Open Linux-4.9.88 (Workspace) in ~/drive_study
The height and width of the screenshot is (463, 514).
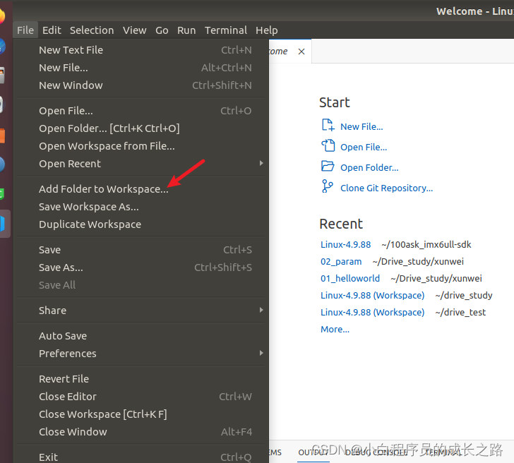pos(372,296)
